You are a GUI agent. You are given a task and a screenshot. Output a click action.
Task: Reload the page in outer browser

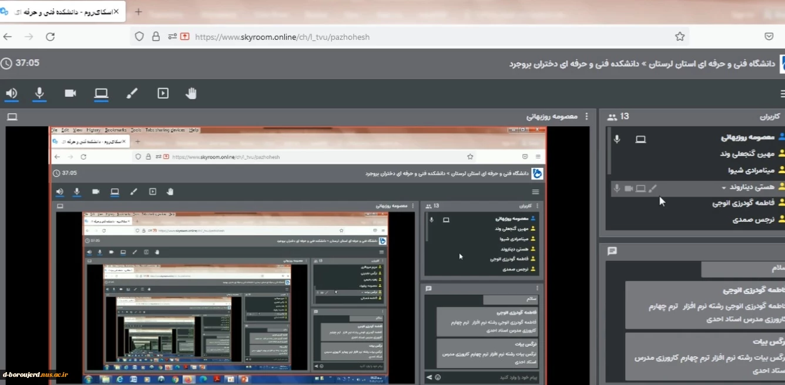[51, 36]
